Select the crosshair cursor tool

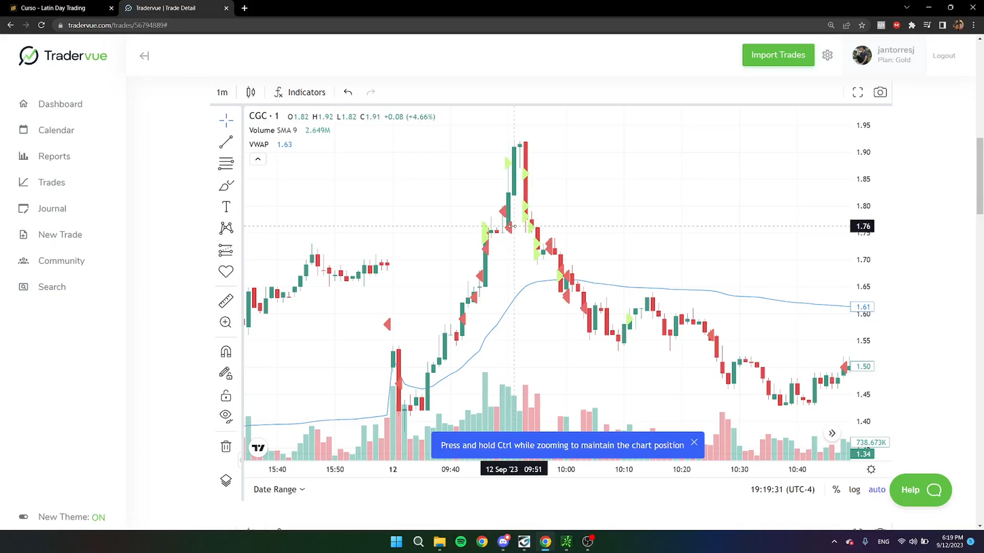[x=226, y=120]
